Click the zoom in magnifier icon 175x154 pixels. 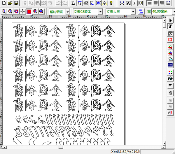[4, 12]
